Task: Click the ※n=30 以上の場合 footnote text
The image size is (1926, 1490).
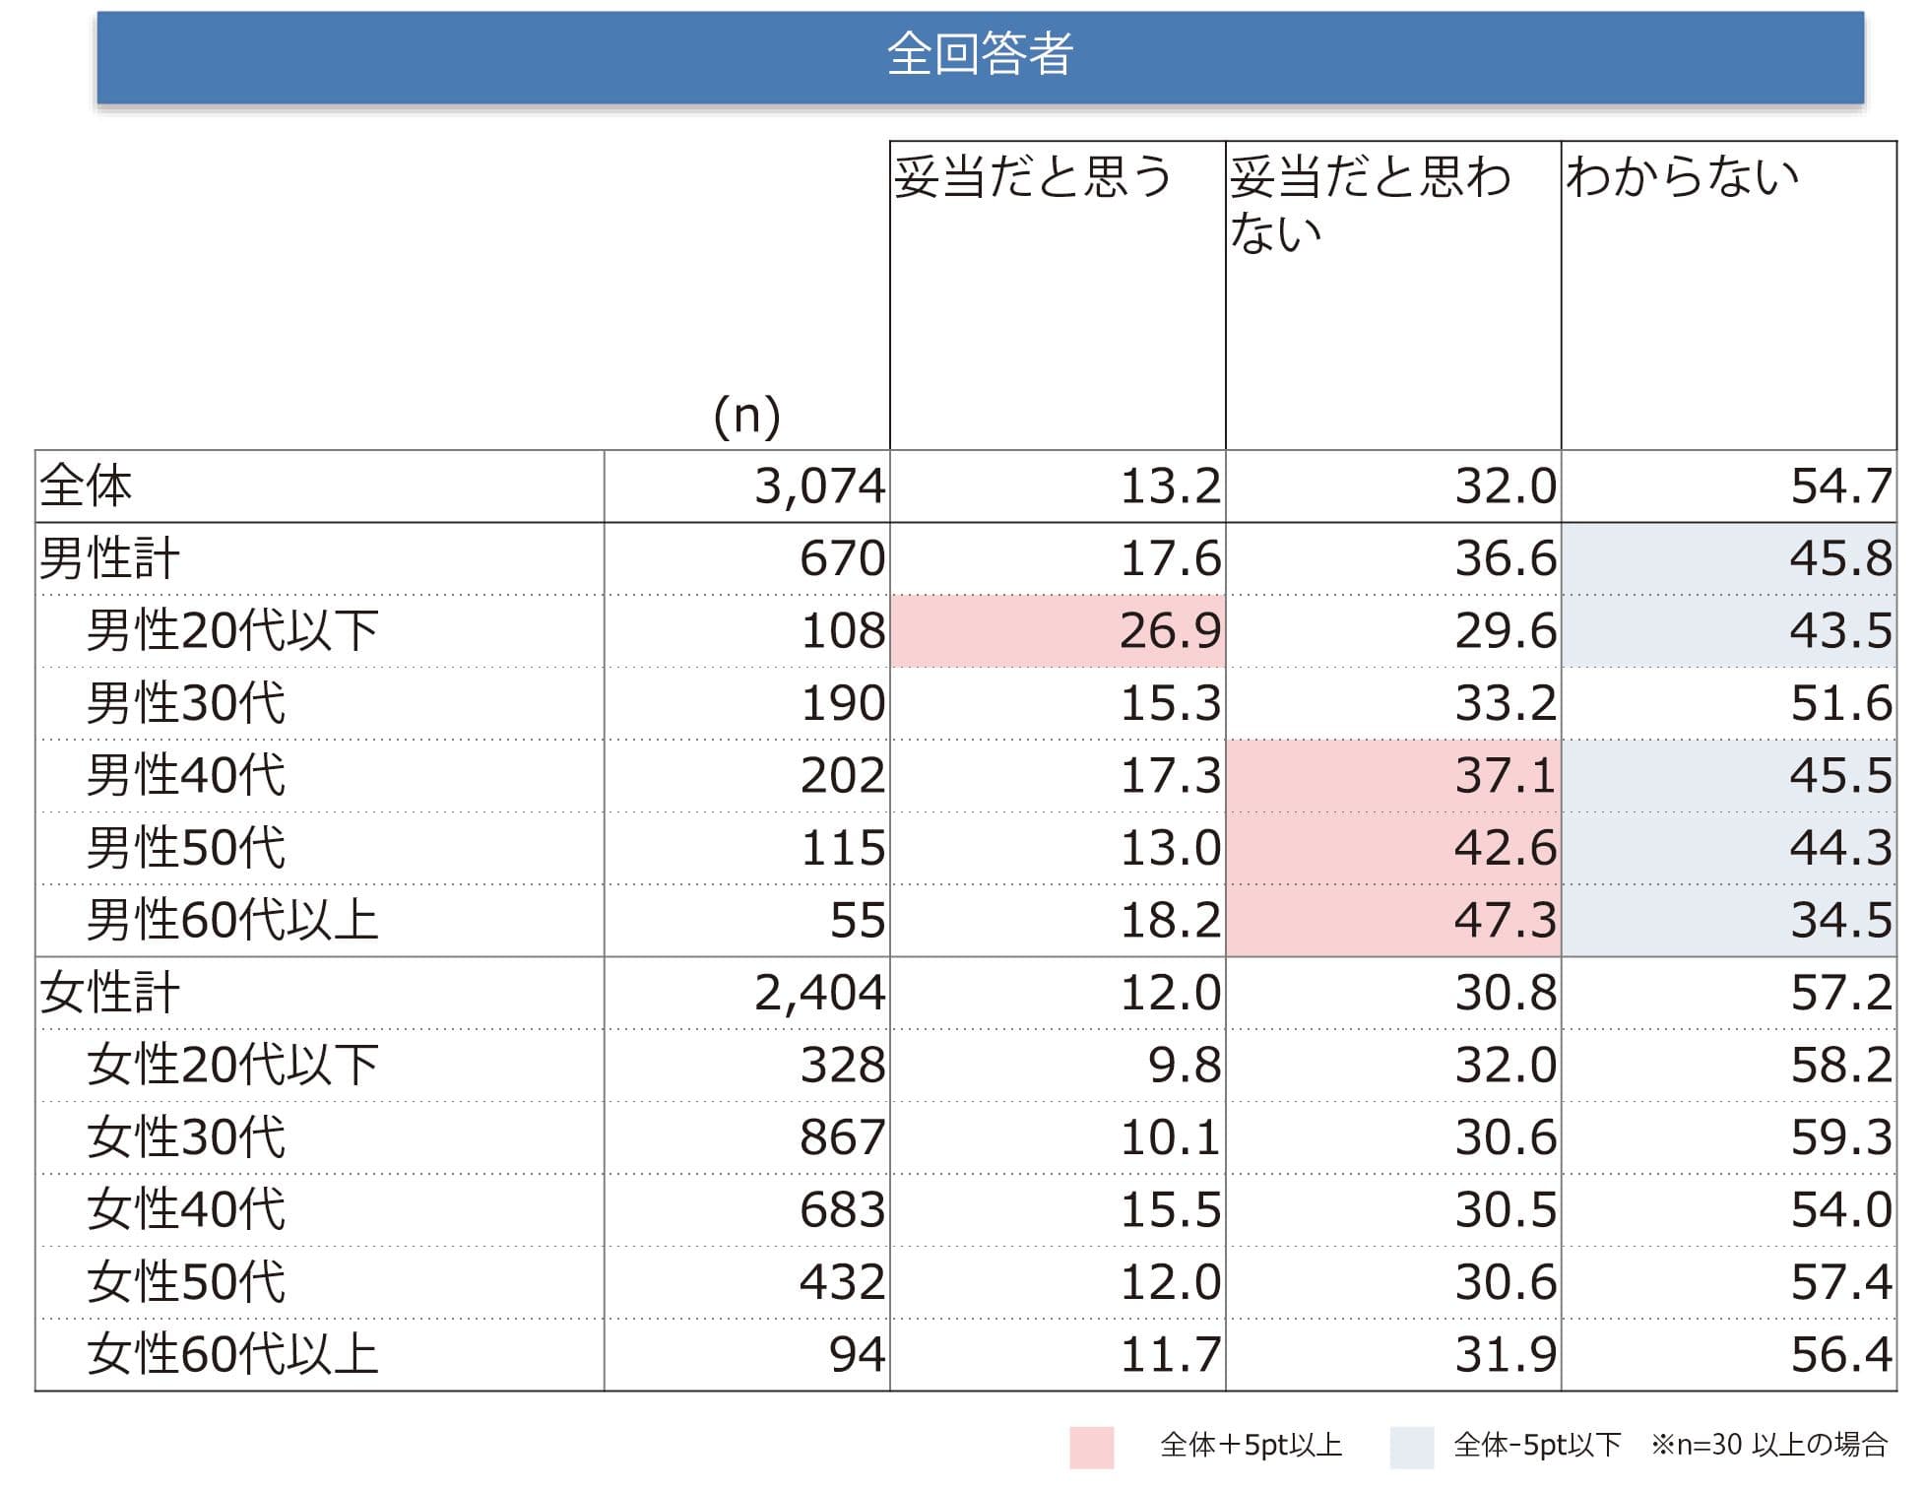Action: click(x=1769, y=1445)
